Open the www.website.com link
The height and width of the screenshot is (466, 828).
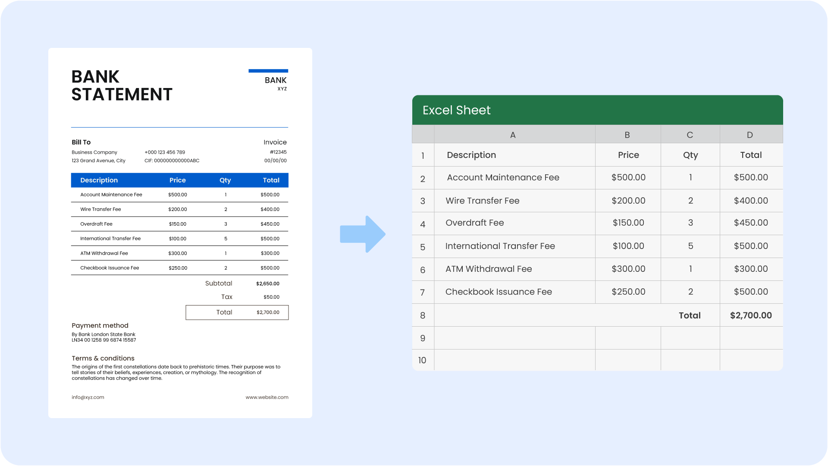tap(267, 397)
